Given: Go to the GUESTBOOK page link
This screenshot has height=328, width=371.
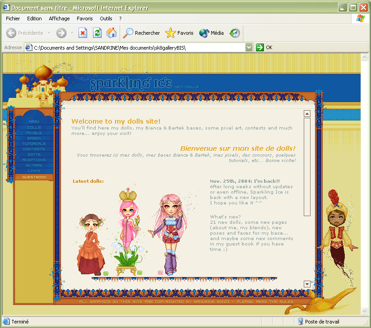Looking at the screenshot, I should [34, 177].
